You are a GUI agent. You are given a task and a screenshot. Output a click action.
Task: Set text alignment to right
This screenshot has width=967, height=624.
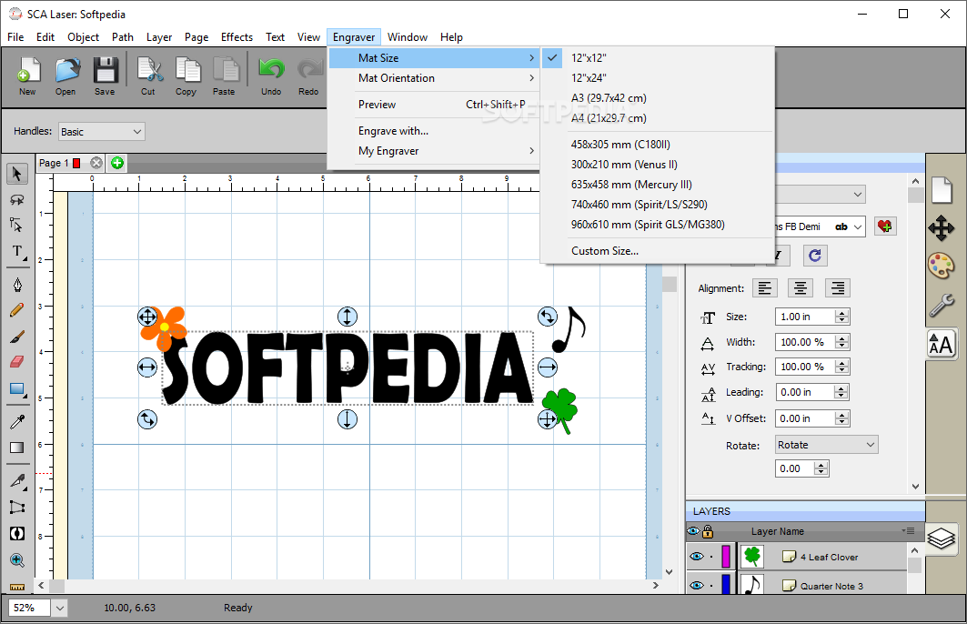click(x=838, y=288)
